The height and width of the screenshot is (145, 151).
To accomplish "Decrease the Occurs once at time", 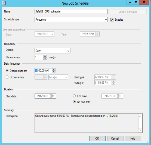I will (x=54, y=72).
